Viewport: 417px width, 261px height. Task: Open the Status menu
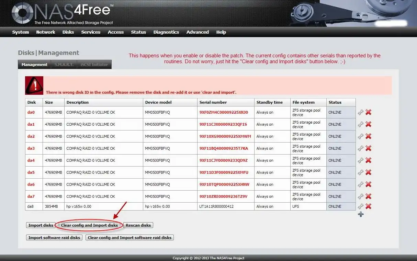coord(138,32)
